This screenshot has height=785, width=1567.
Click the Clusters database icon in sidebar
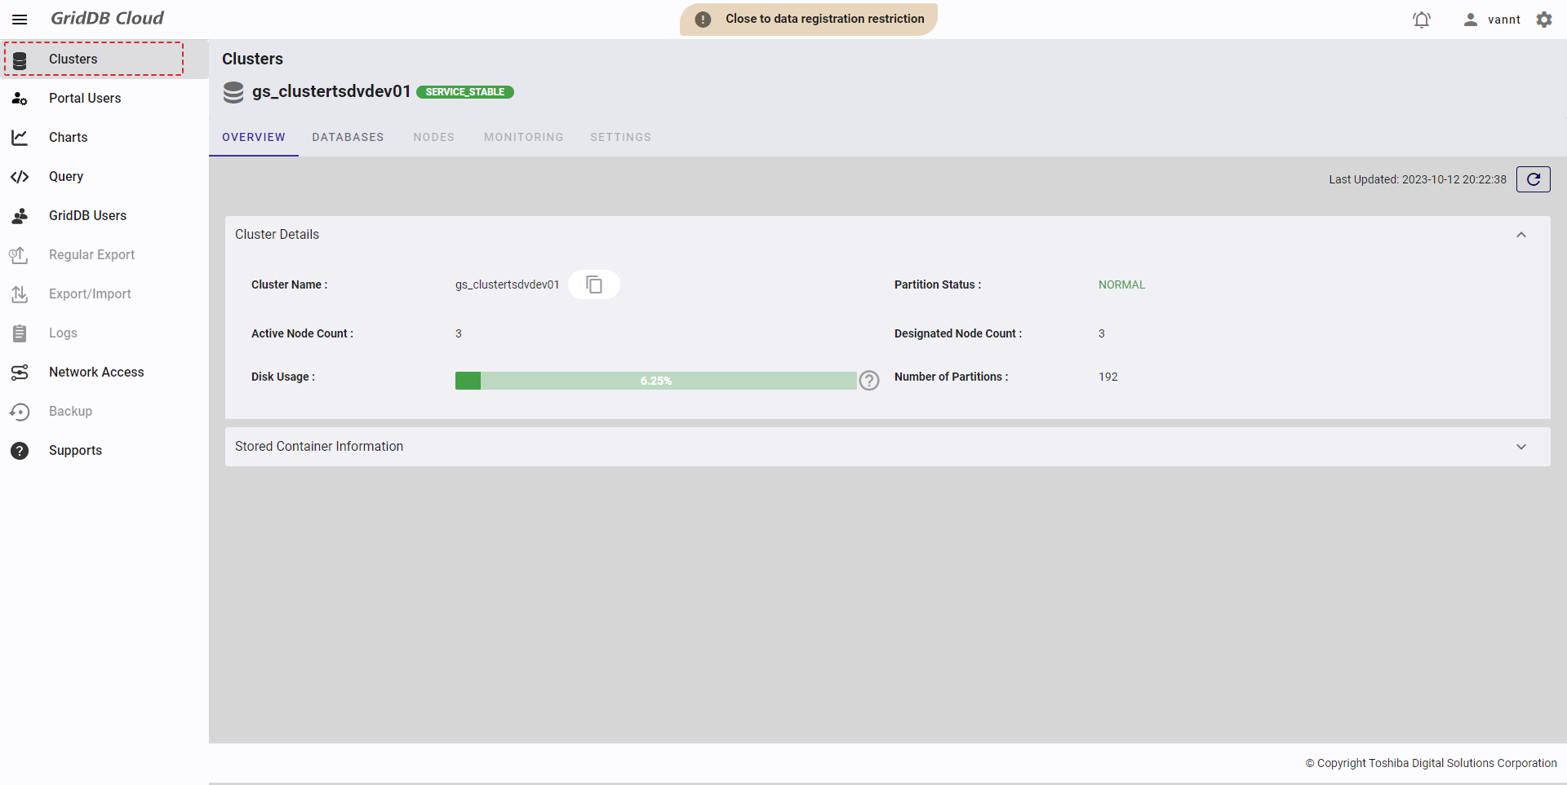tap(20, 60)
